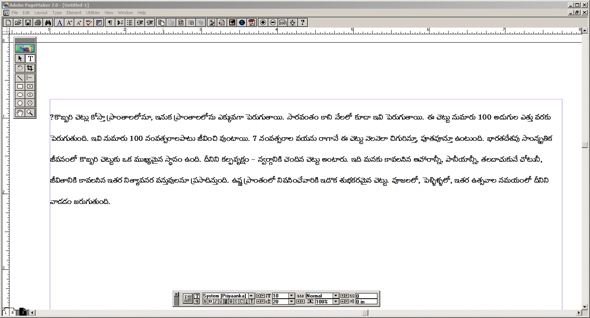Screen dimensions: 590x318
Task: Toggle Bold B in control palette
Action: tap(210, 301)
